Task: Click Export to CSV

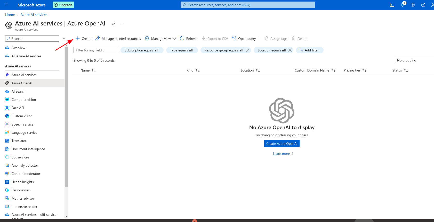Action: (x=215, y=39)
